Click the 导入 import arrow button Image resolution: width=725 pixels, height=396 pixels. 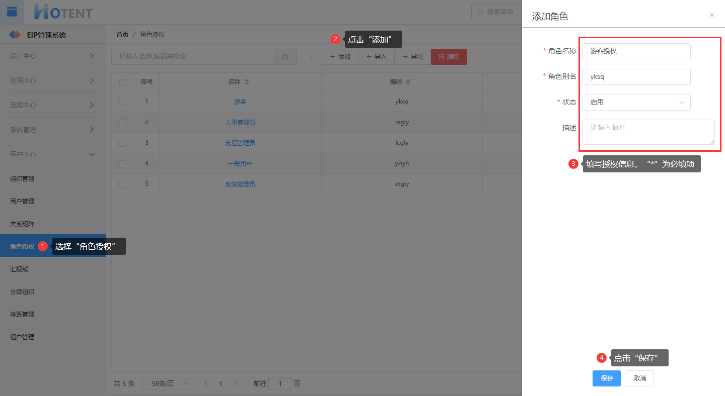click(x=376, y=57)
